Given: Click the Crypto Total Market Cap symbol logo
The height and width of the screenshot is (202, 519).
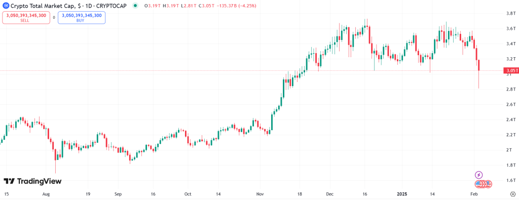Looking at the screenshot, I should (6, 6).
